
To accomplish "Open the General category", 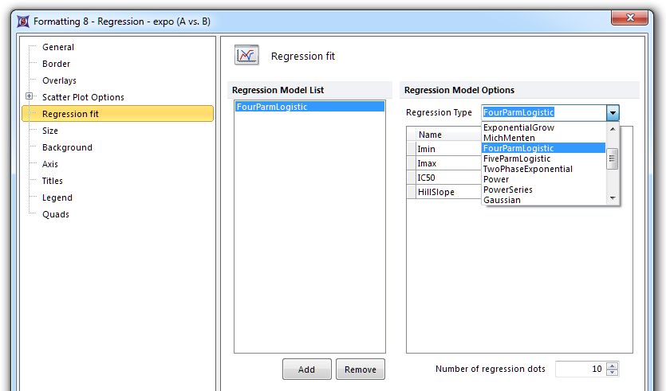I will 58,47.
